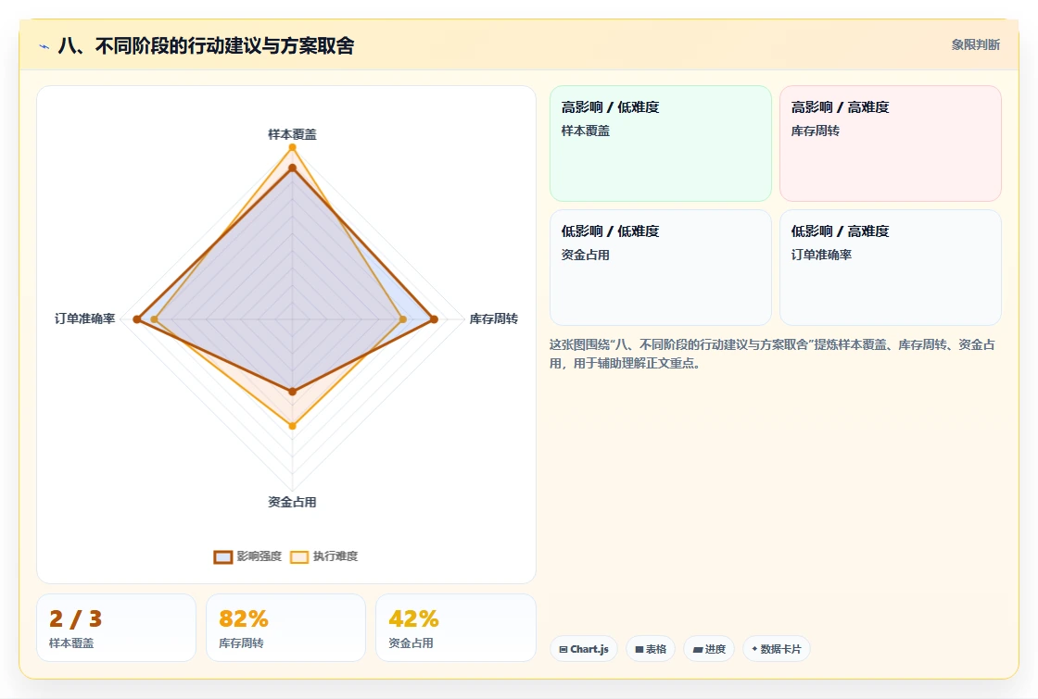Viewport: 1038px width, 699px height.
Task: Click the 表格 tag label
Action: click(x=656, y=649)
